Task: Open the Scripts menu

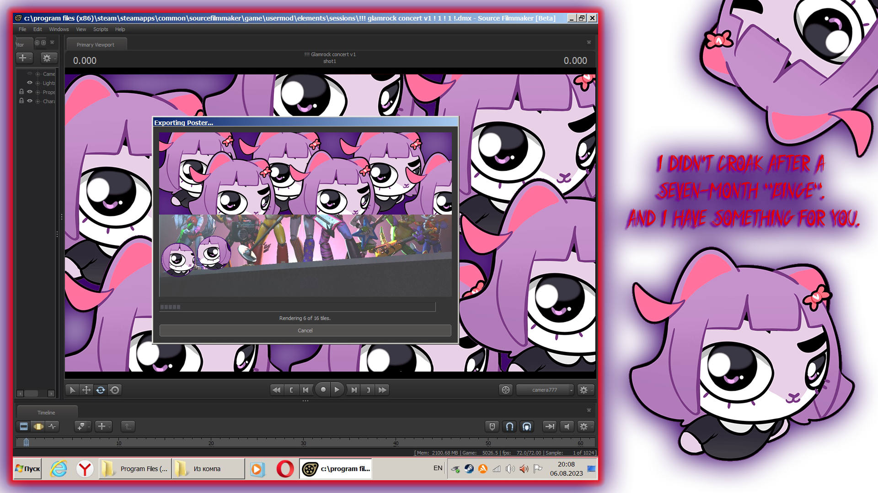Action: tap(101, 29)
